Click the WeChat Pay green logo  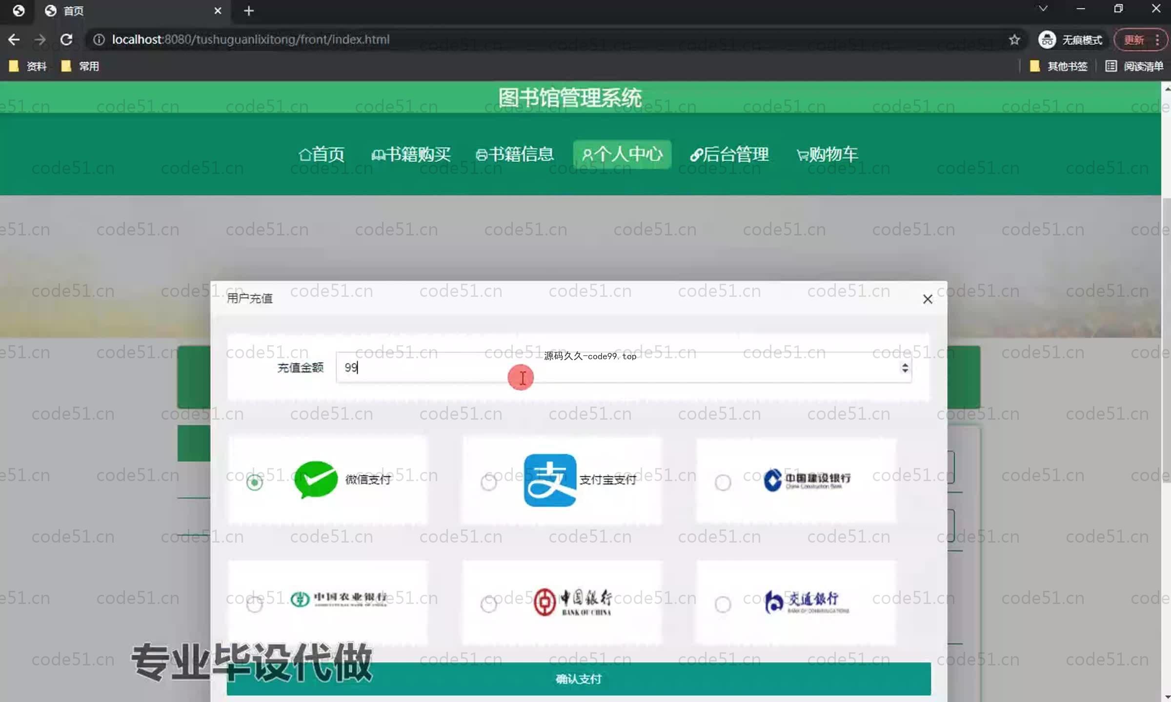point(316,480)
